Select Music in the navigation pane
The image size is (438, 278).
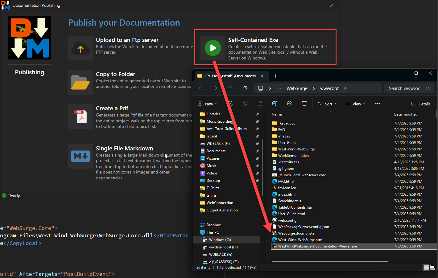[212, 166]
